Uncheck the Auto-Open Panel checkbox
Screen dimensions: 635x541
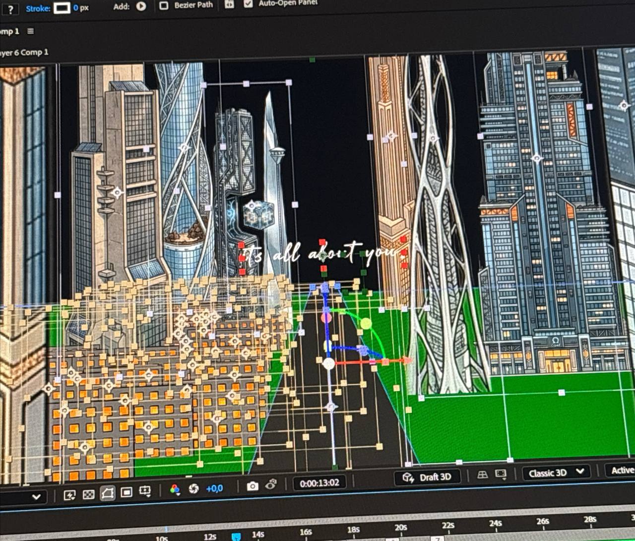click(x=249, y=3)
